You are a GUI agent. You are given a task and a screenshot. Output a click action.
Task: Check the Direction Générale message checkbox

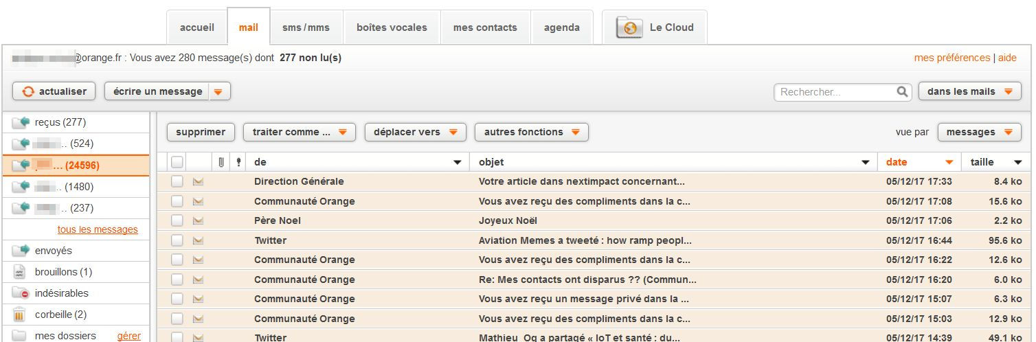177,181
